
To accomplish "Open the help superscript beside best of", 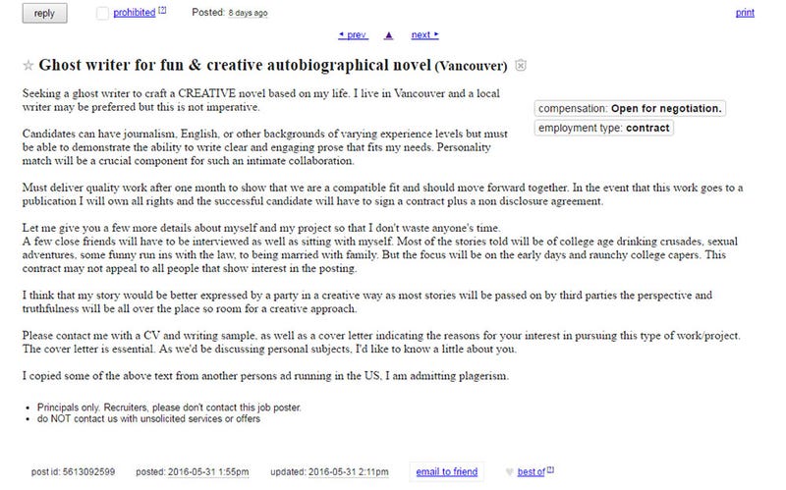I will pyautogui.click(x=550, y=469).
